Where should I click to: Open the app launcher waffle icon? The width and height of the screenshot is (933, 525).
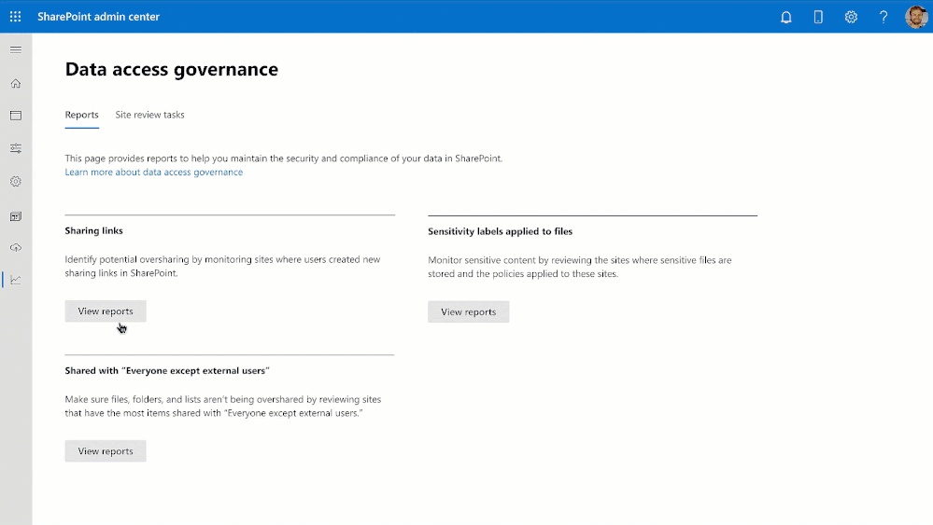pos(16,17)
